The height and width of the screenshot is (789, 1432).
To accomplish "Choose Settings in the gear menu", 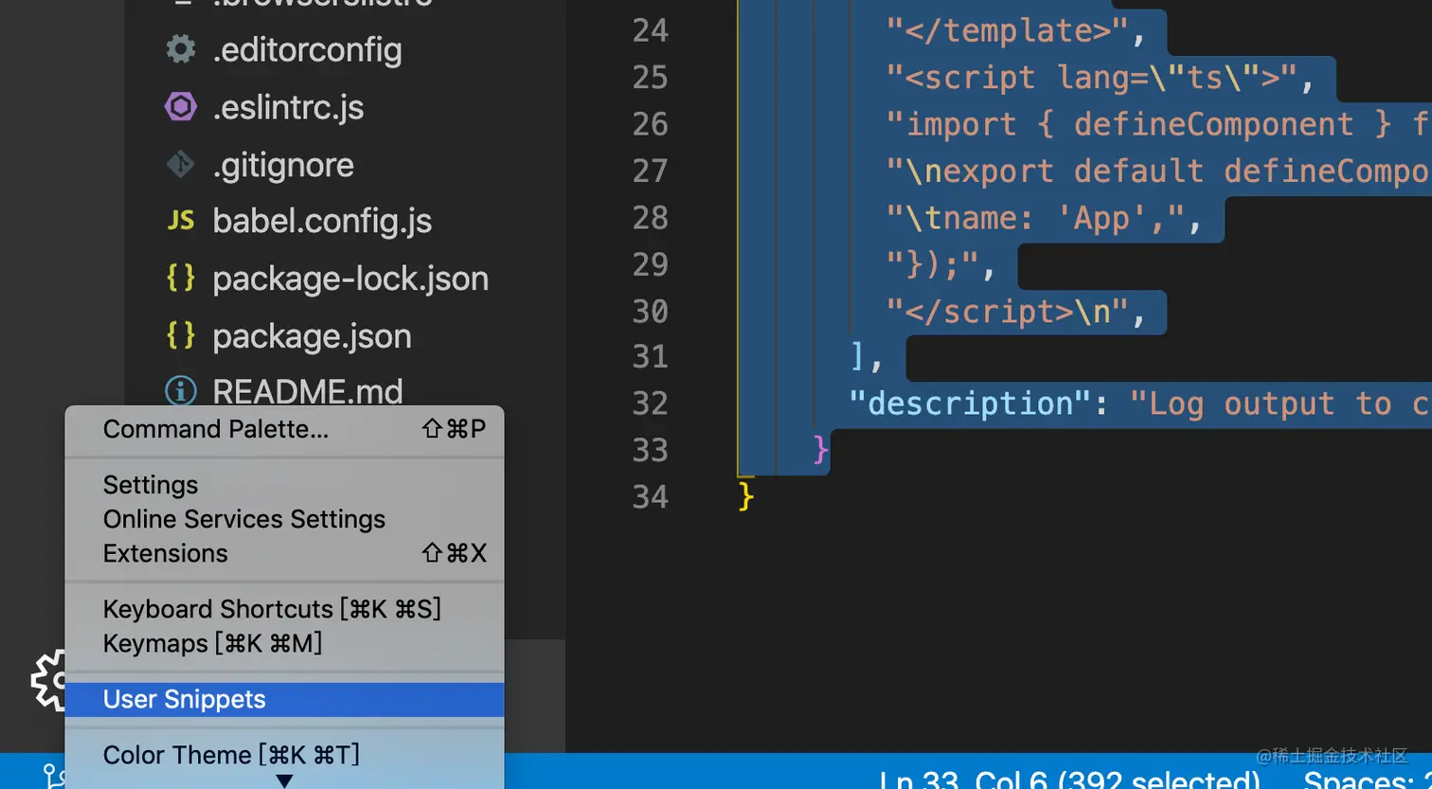I will click(x=151, y=485).
